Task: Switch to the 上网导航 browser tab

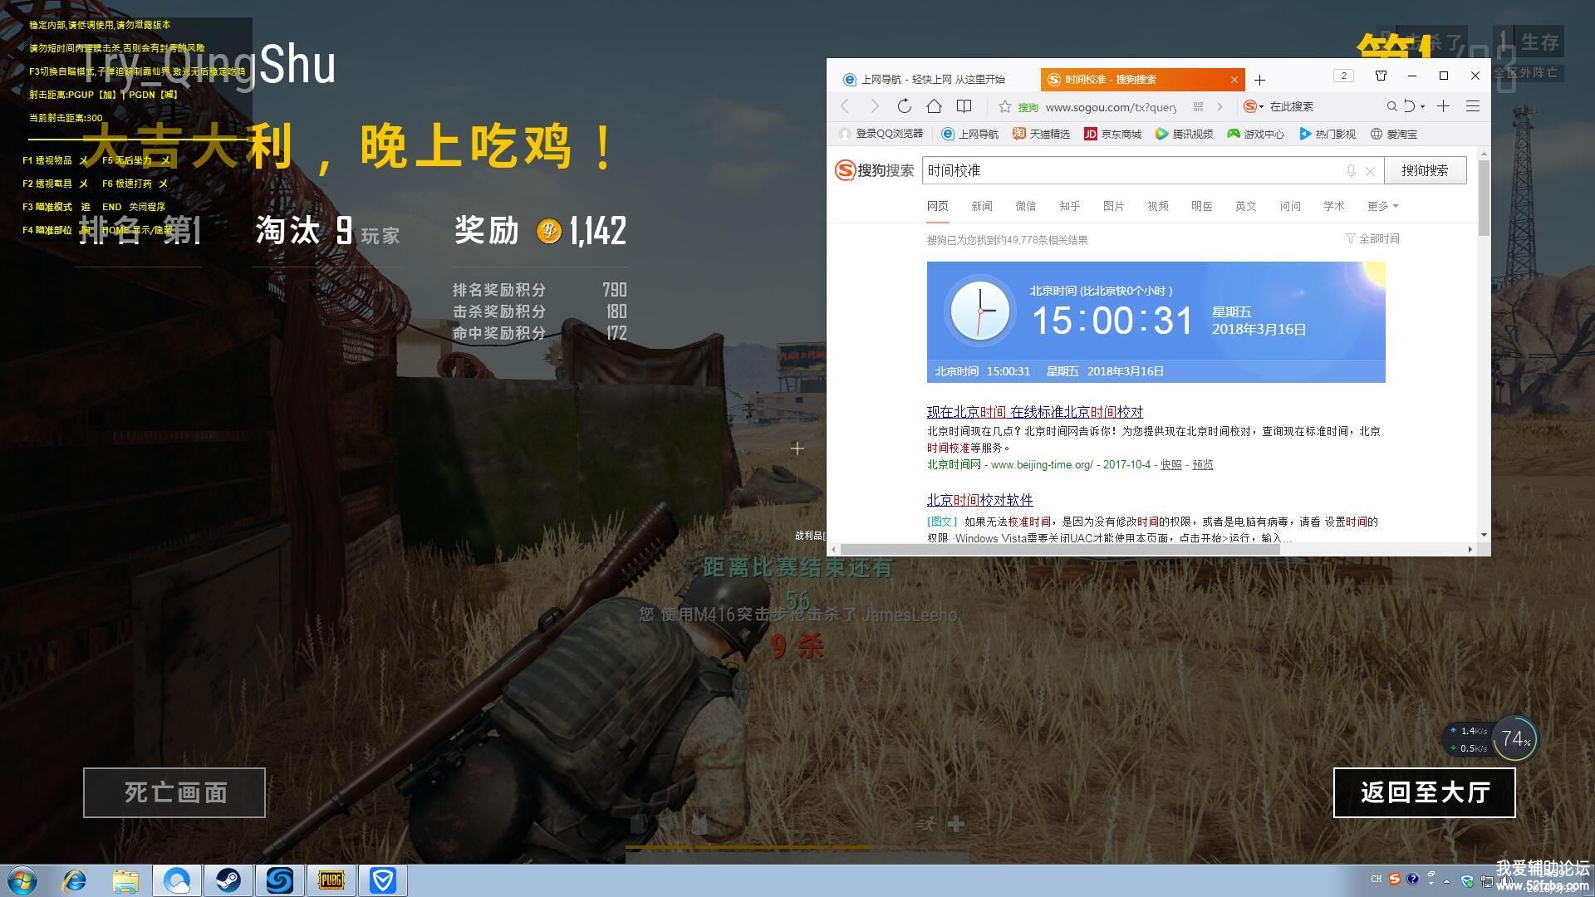Action: 934,80
